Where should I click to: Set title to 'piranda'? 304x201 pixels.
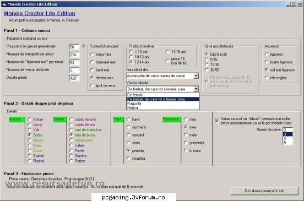click(128, 150)
